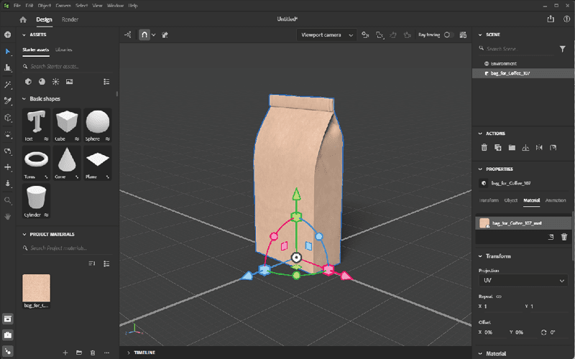
Task: Select the Hand pan tool
Action: pyautogui.click(x=8, y=217)
